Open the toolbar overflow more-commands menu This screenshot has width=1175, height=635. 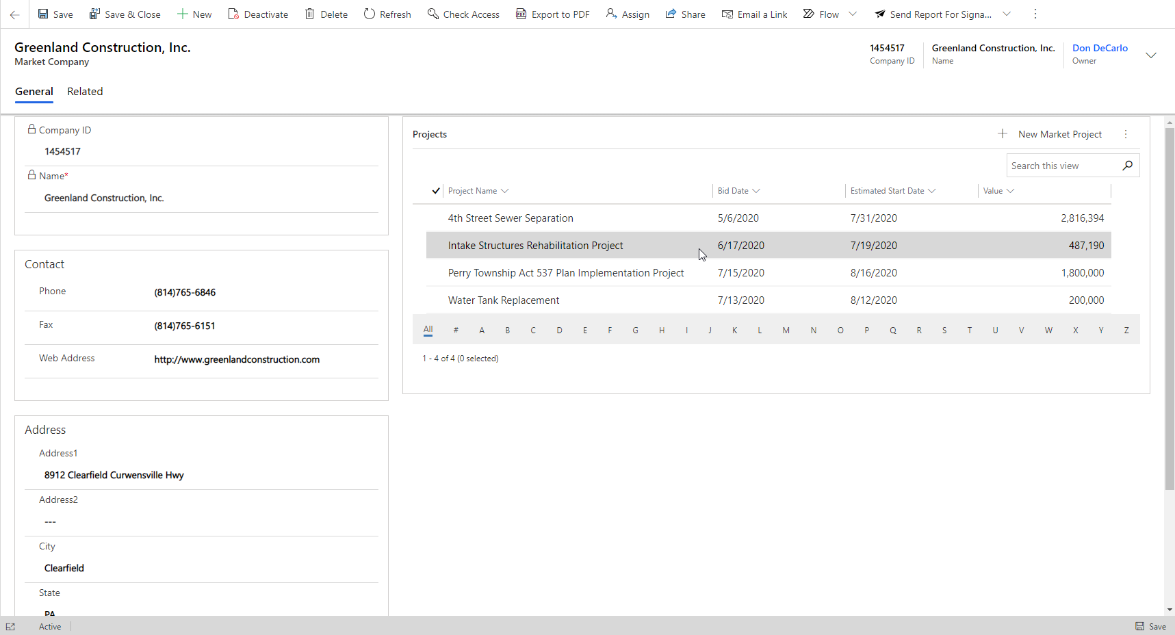click(x=1035, y=14)
